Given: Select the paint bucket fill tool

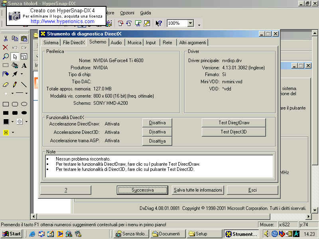Looking at the screenshot, I should [15, 65].
